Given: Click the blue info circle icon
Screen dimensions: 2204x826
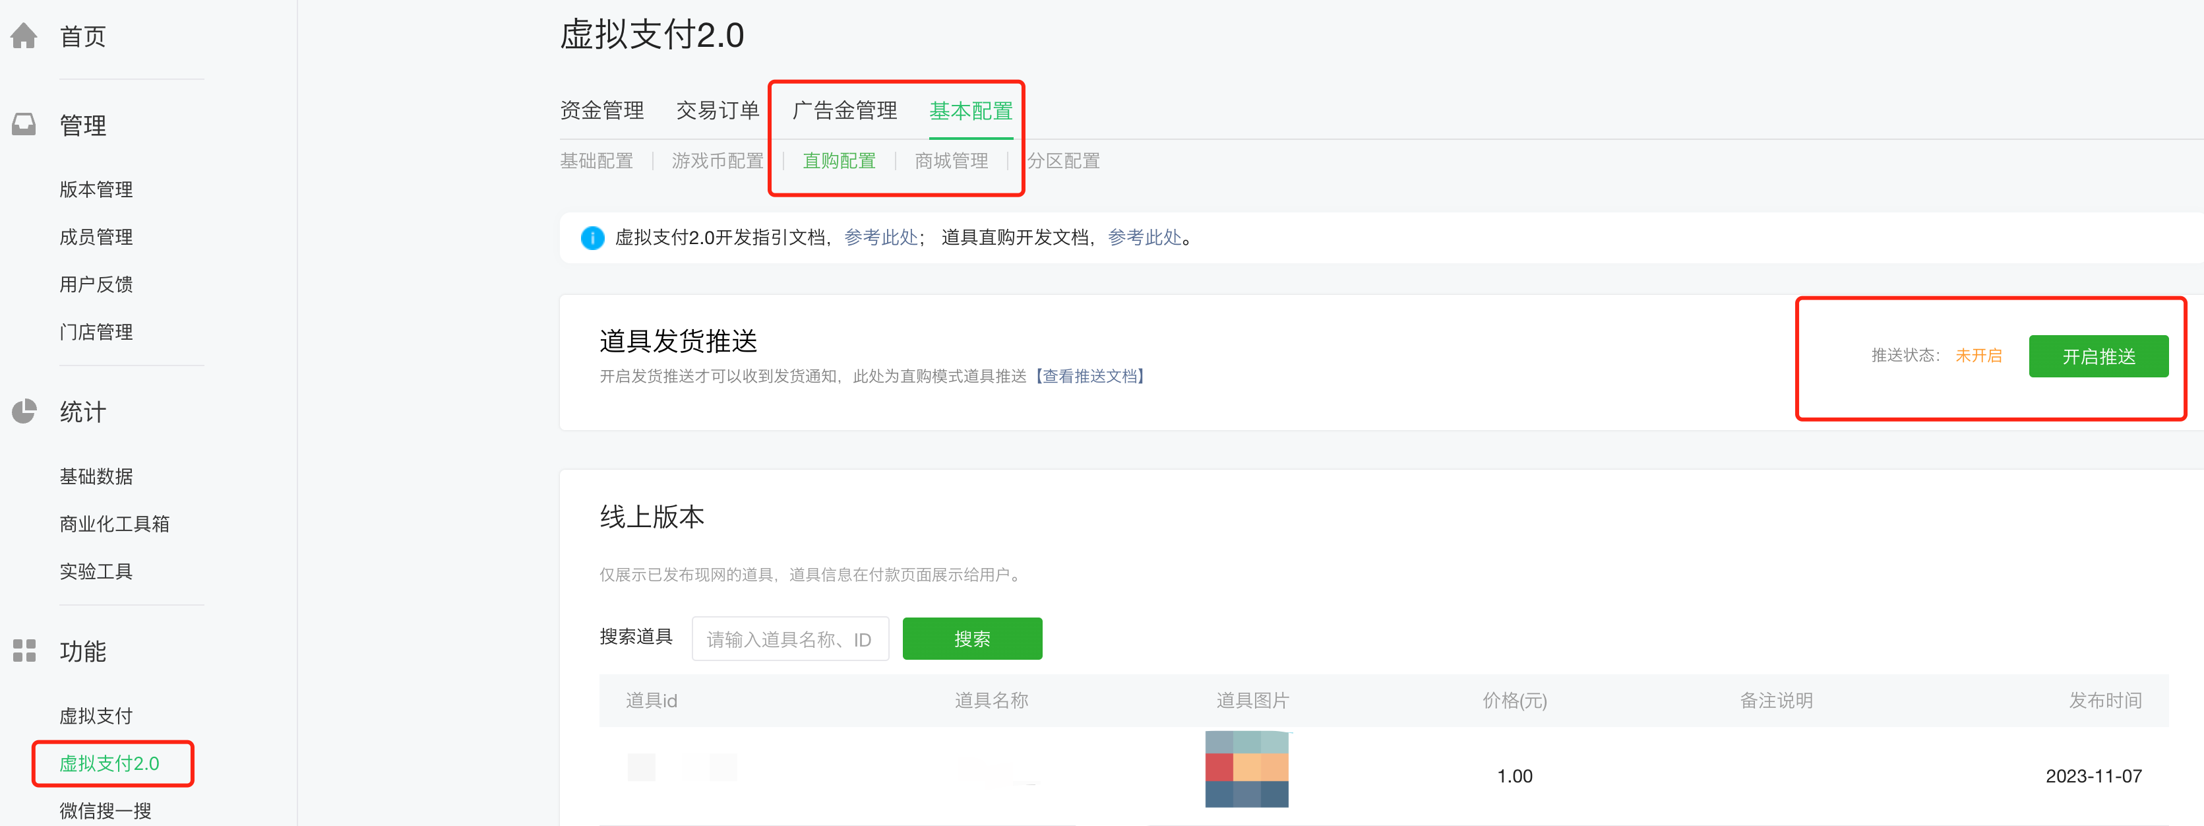Looking at the screenshot, I should [592, 238].
